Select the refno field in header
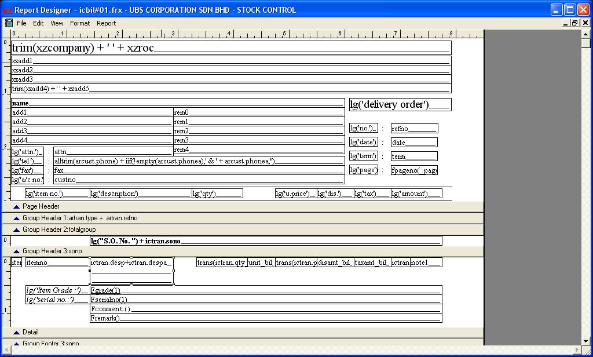Viewport: 593px width, 357px height. [414, 129]
